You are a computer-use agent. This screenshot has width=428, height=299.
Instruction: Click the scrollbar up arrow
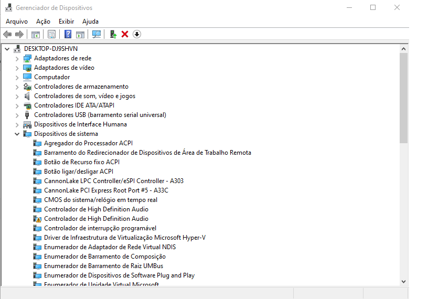click(x=404, y=49)
